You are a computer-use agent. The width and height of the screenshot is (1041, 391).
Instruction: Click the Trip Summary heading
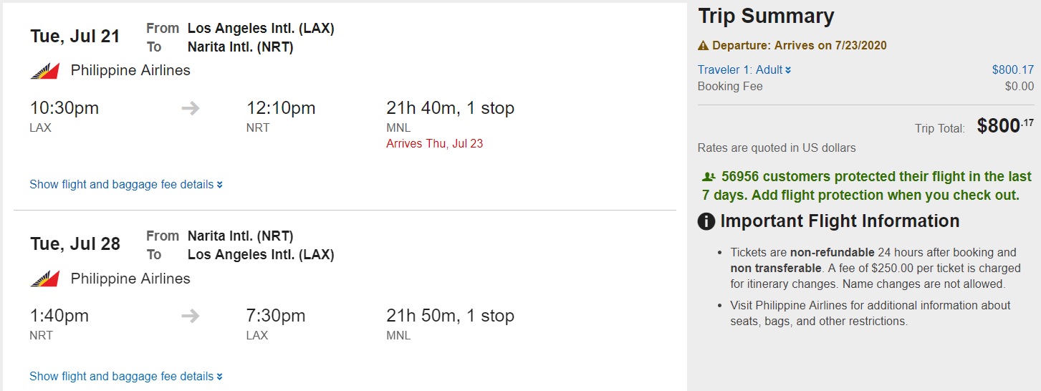pyautogui.click(x=766, y=16)
